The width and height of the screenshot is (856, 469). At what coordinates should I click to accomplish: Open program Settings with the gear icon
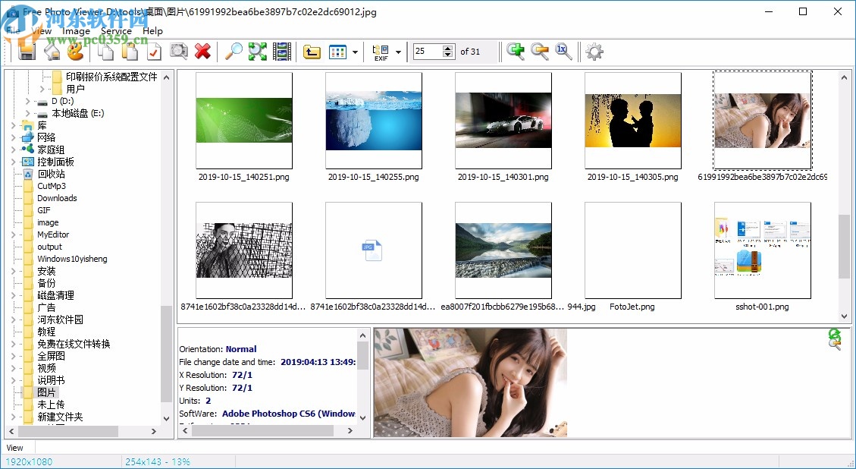point(594,51)
